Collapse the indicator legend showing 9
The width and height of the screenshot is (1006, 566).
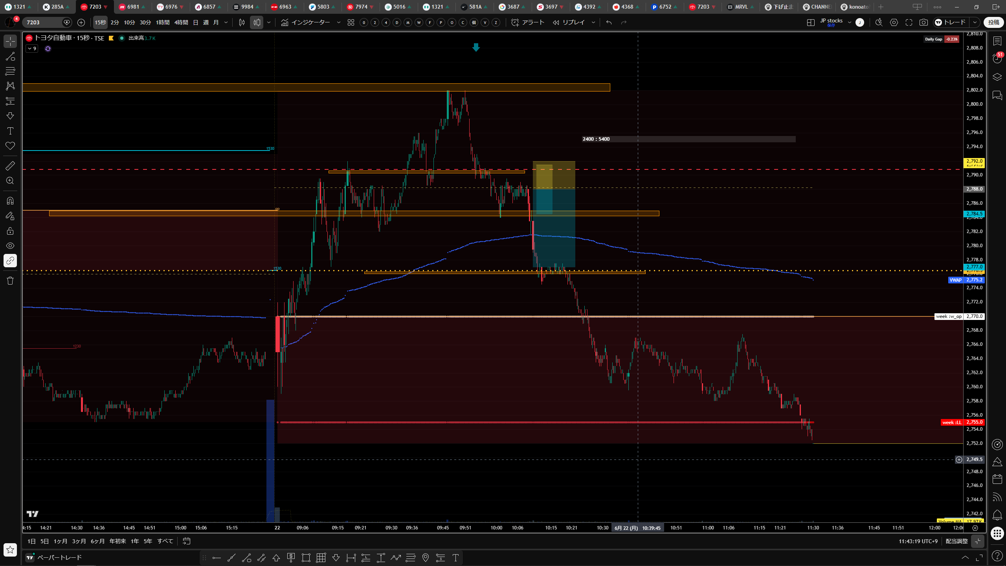32,49
